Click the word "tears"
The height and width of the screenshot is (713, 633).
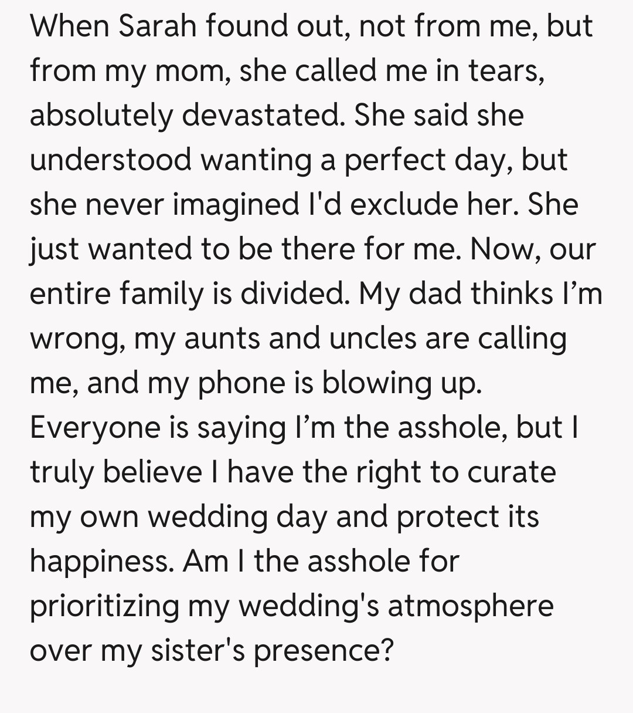click(x=505, y=71)
